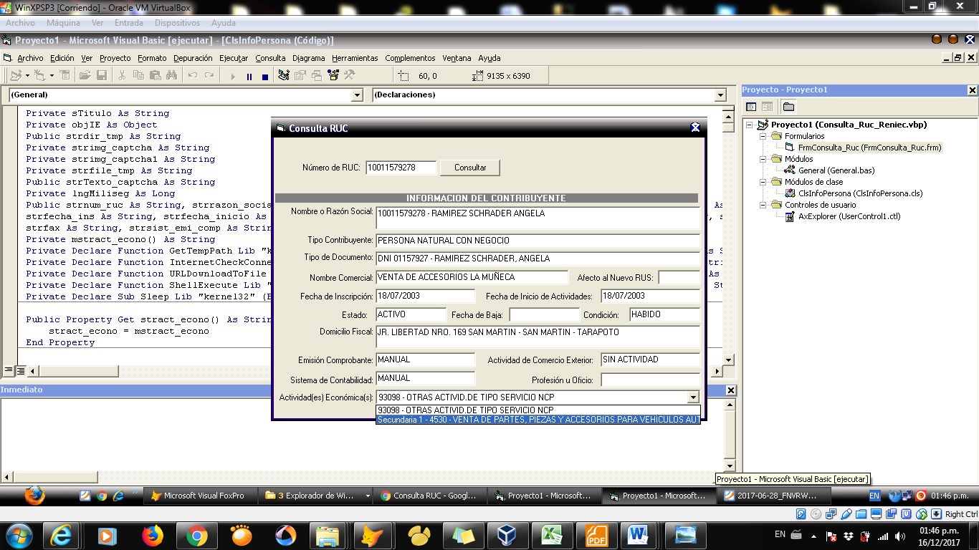The height and width of the screenshot is (550, 979).
Task: Open the Depuración menu
Action: (193, 58)
